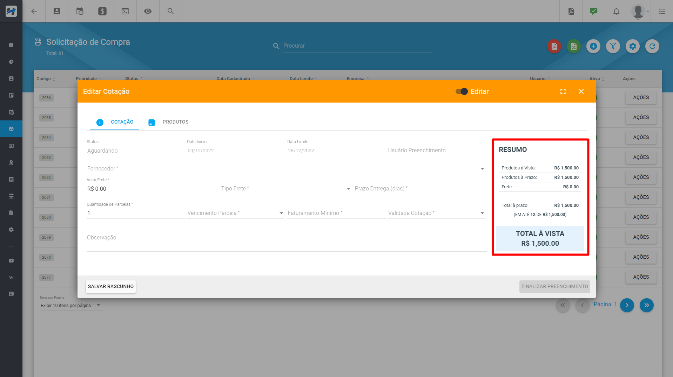
Task: Click the Salvar Rascunho button
Action: coord(111,286)
